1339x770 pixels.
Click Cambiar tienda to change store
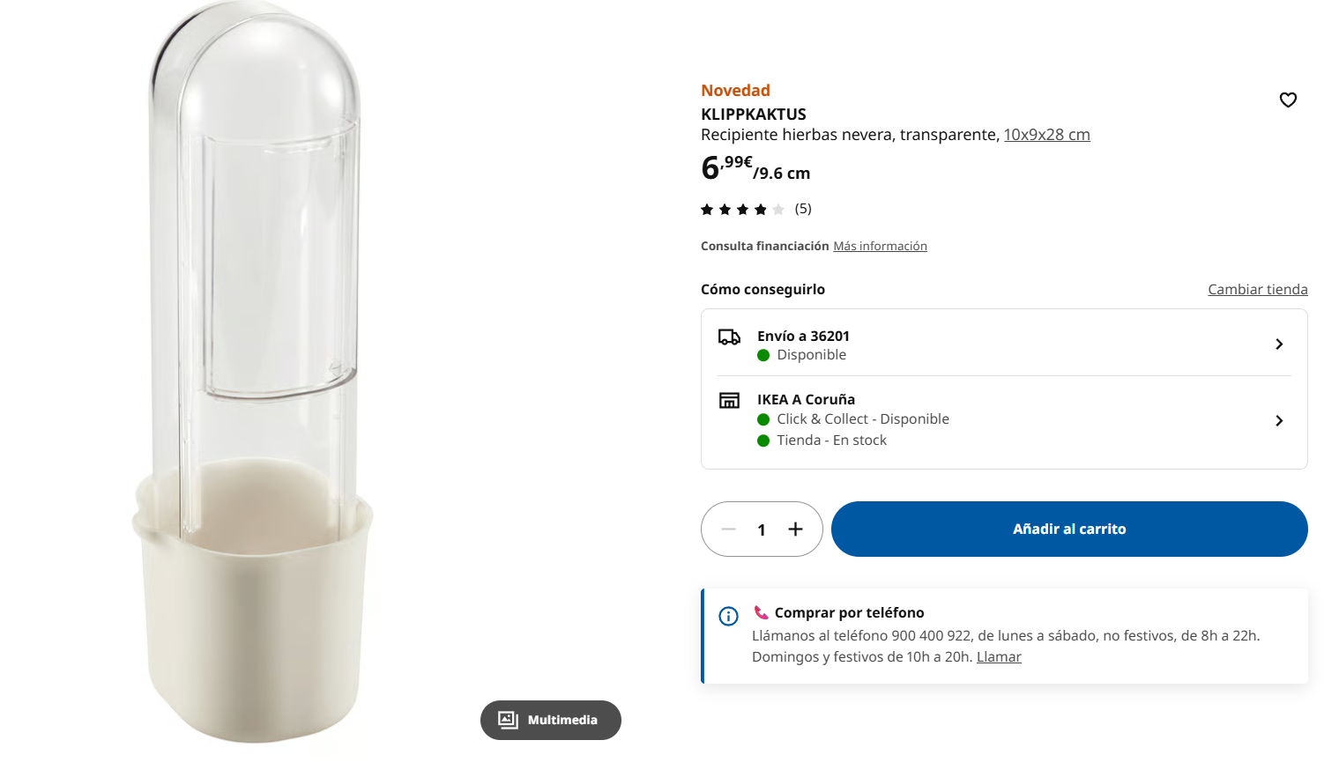coord(1257,289)
